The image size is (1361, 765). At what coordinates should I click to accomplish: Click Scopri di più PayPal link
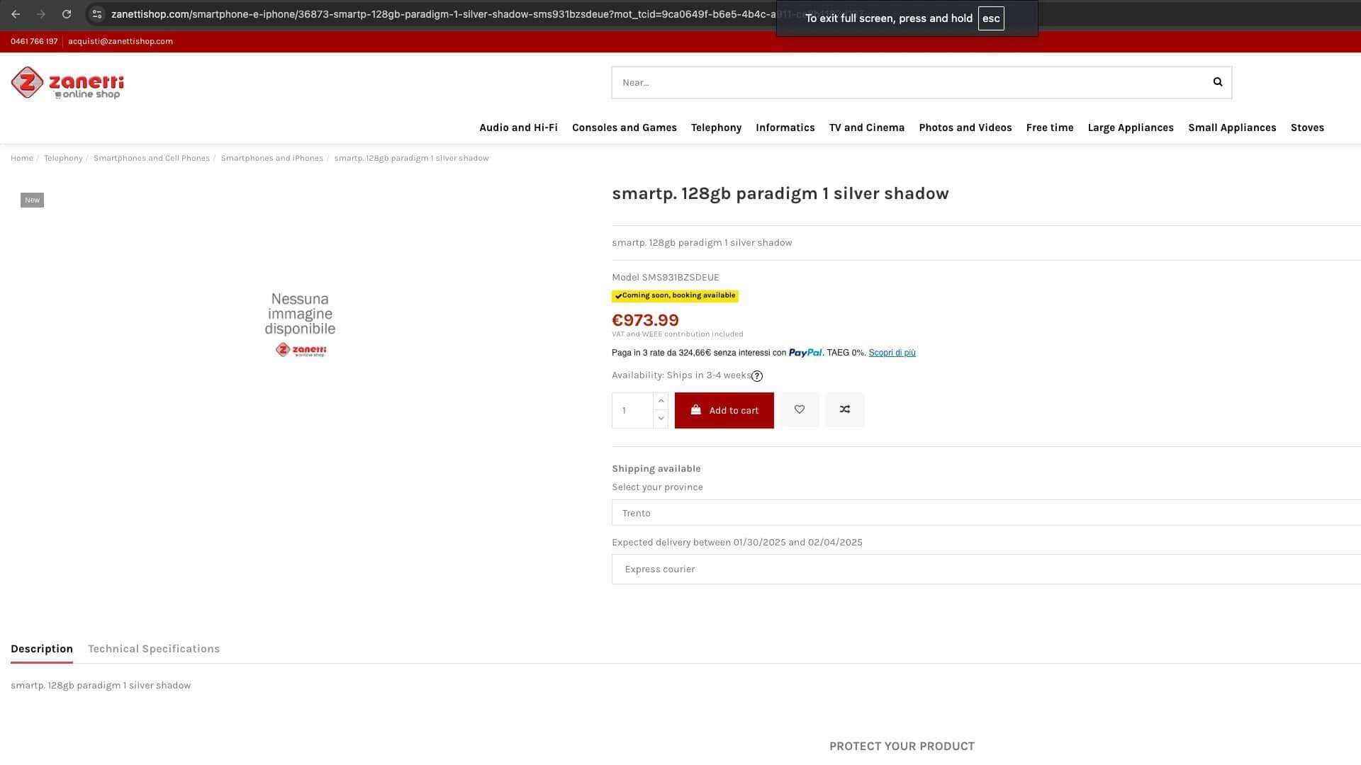point(892,352)
